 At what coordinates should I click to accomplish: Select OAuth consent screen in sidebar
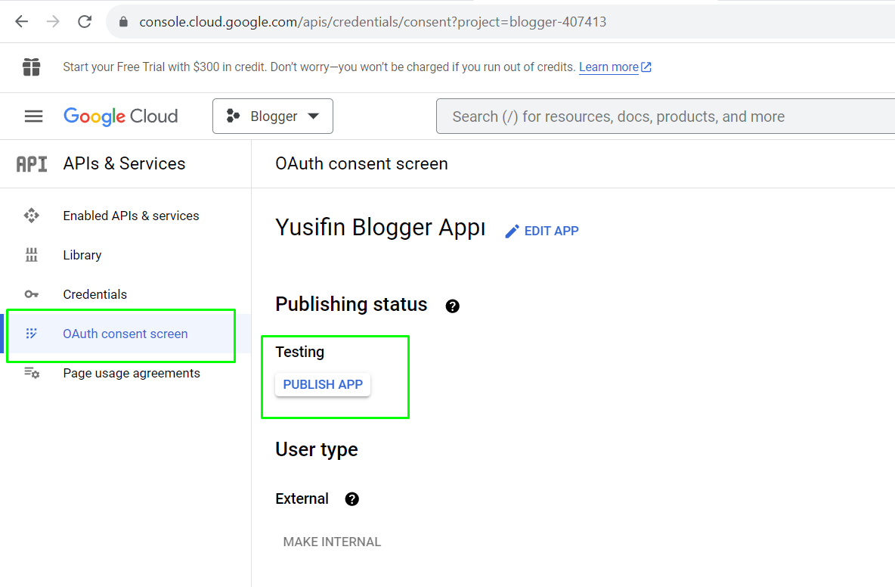coord(125,334)
